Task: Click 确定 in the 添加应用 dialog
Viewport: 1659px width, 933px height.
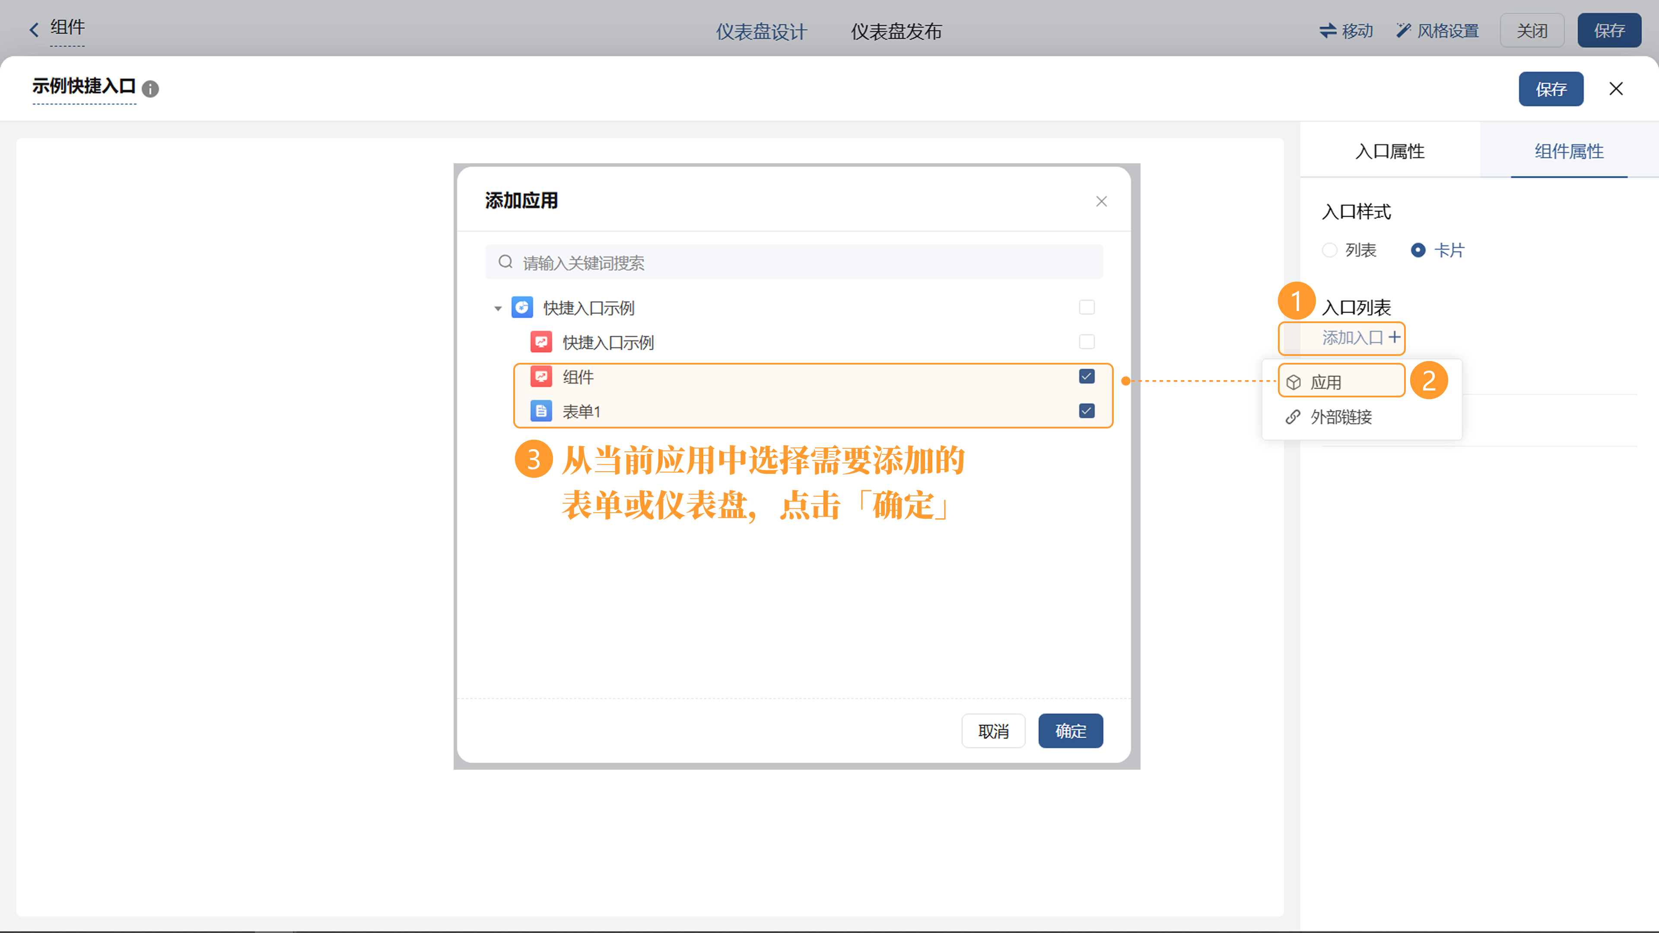Action: tap(1071, 731)
